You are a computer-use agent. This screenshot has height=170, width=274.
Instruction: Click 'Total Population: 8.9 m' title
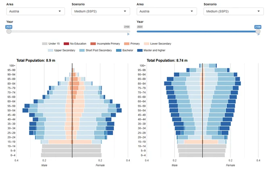pyautogui.click(x=36, y=61)
